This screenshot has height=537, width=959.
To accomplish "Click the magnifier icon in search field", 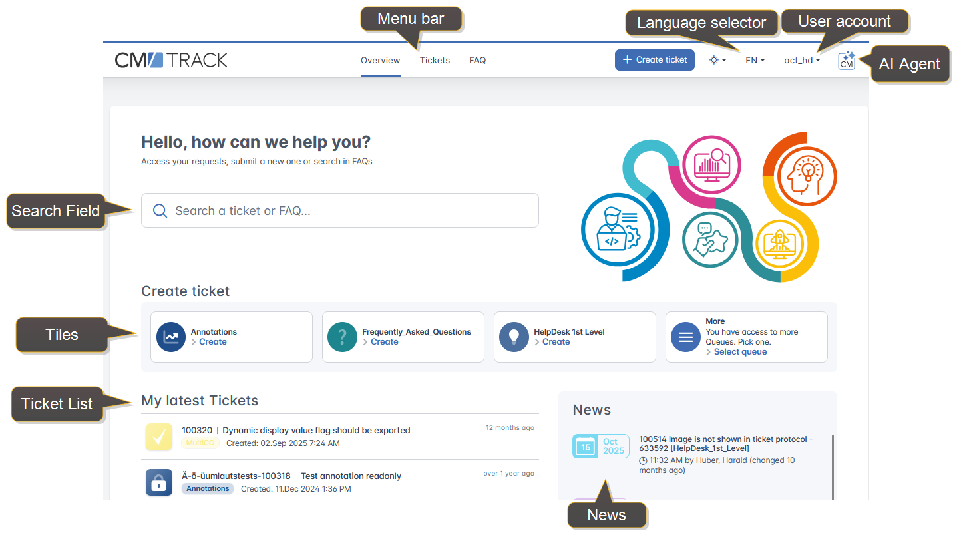I will click(x=160, y=211).
